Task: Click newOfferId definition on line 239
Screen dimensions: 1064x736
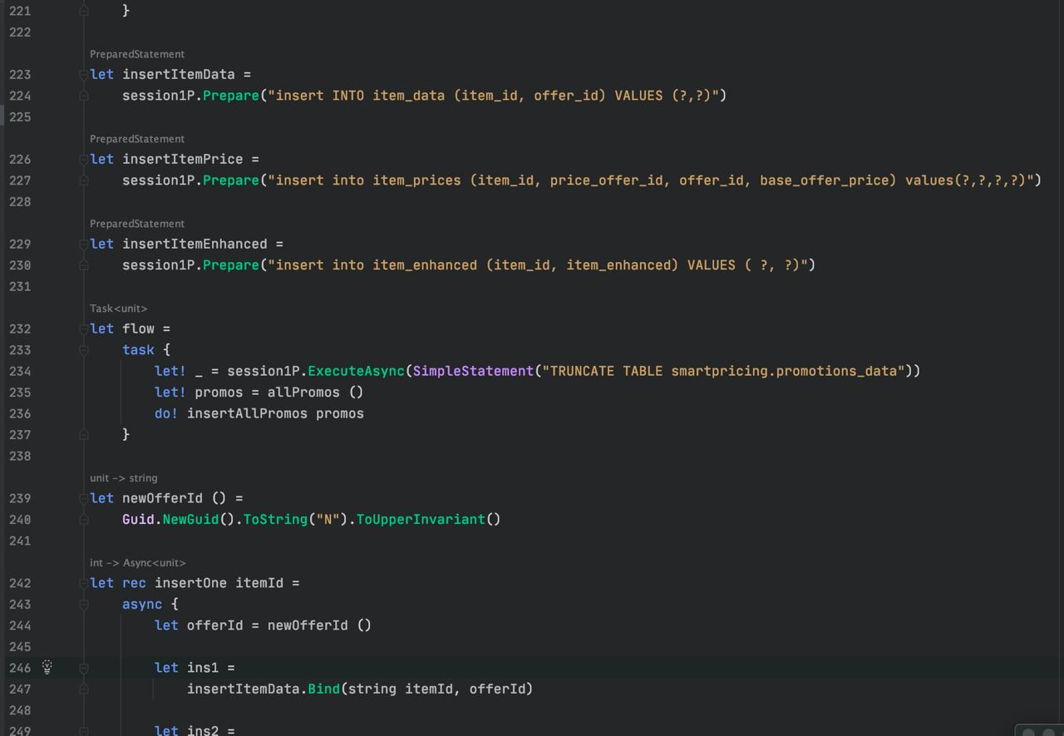Action: [x=162, y=499]
